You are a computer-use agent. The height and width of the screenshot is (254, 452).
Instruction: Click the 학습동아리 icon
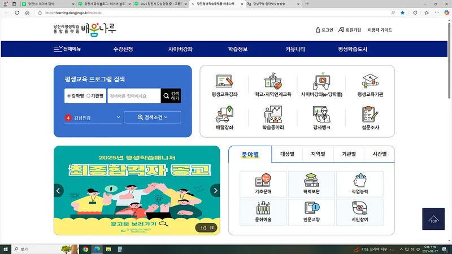[273, 118]
